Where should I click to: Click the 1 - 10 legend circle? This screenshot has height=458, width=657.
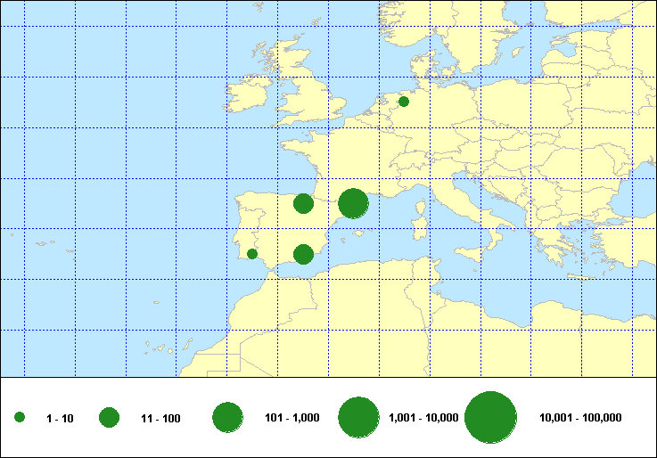20,417
